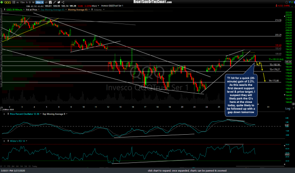Open QQQ 30 Minute plot dropdown
Viewport: 295px width, 173px height.
pyautogui.click(x=24, y=10)
